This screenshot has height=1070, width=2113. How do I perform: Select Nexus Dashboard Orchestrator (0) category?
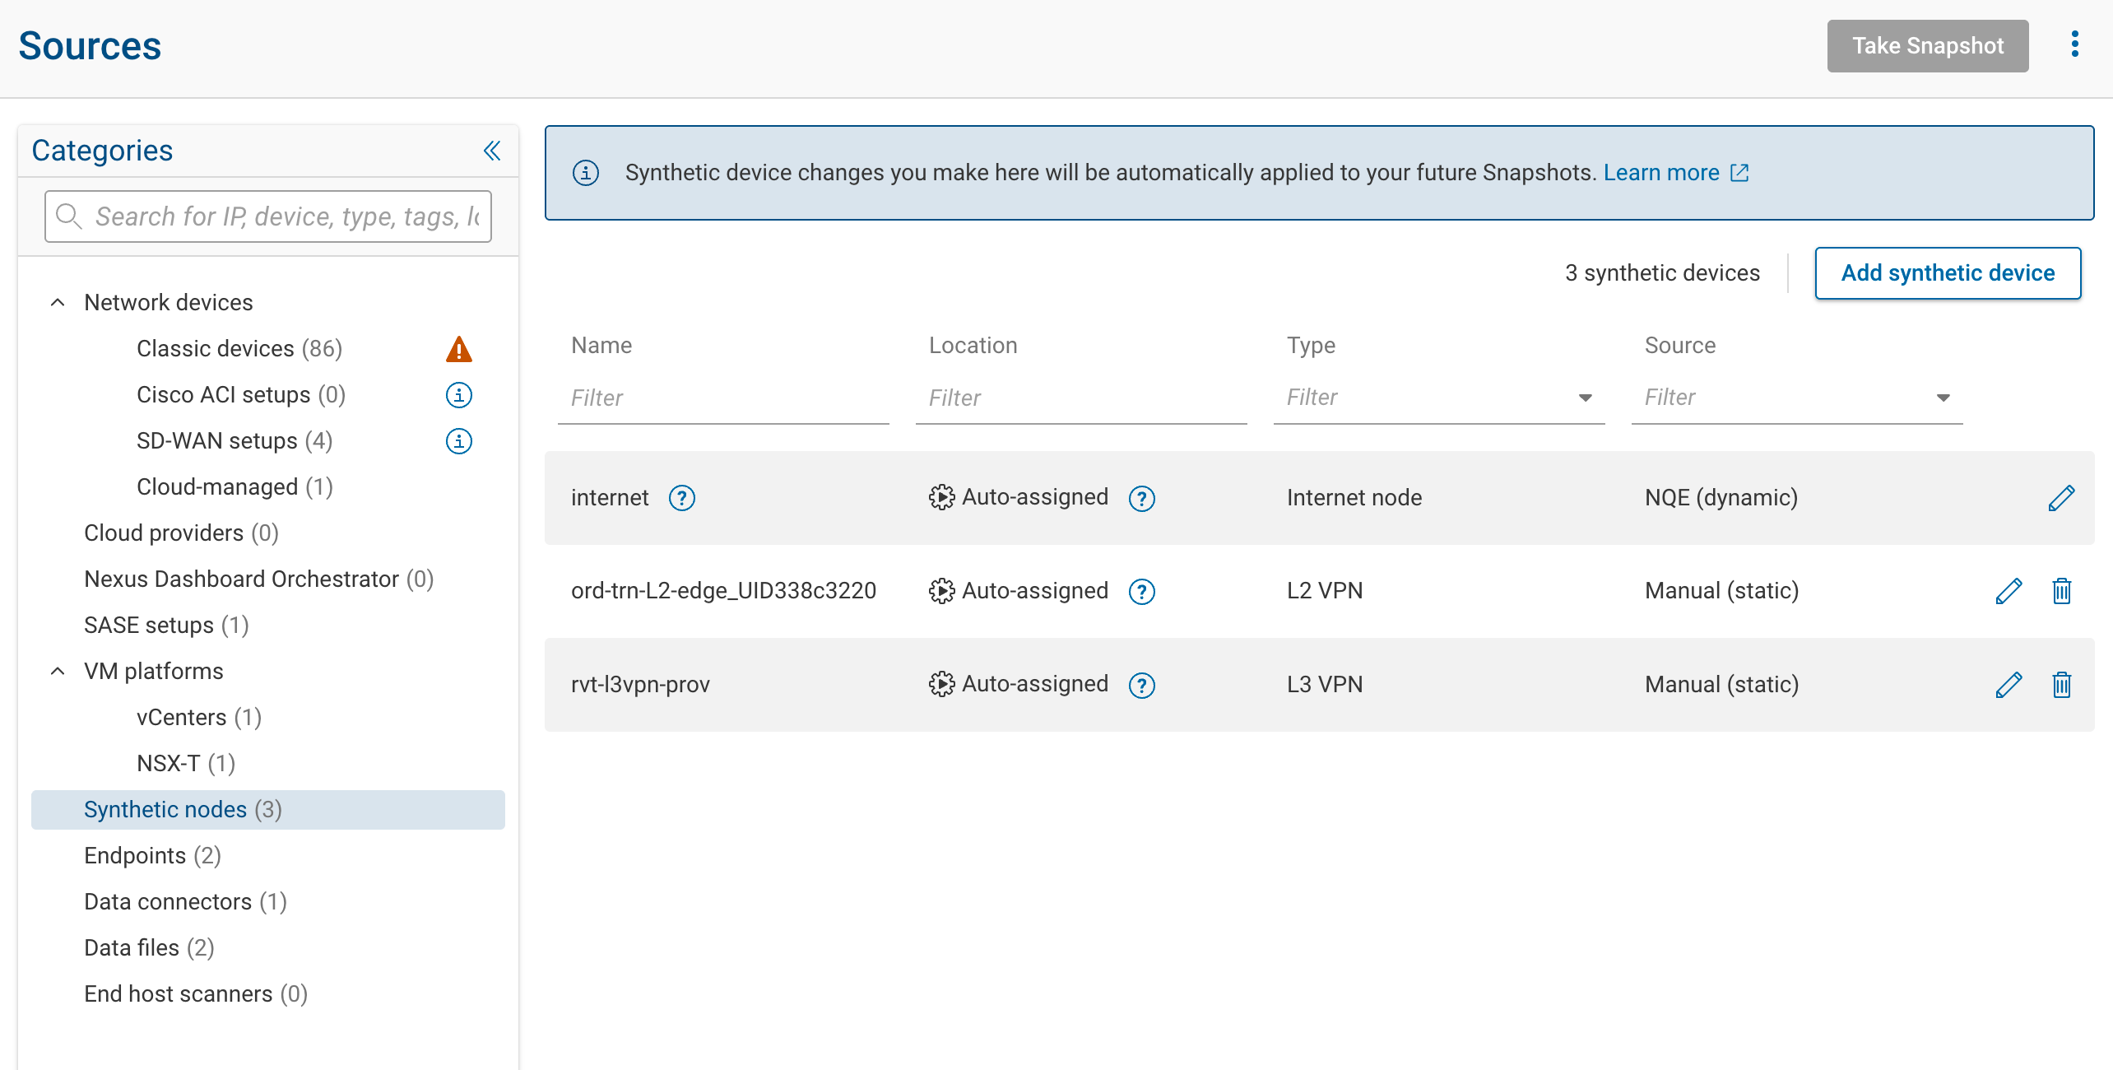click(258, 579)
